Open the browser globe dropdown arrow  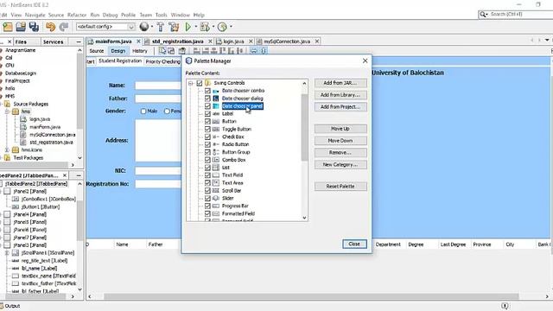[x=152, y=27]
